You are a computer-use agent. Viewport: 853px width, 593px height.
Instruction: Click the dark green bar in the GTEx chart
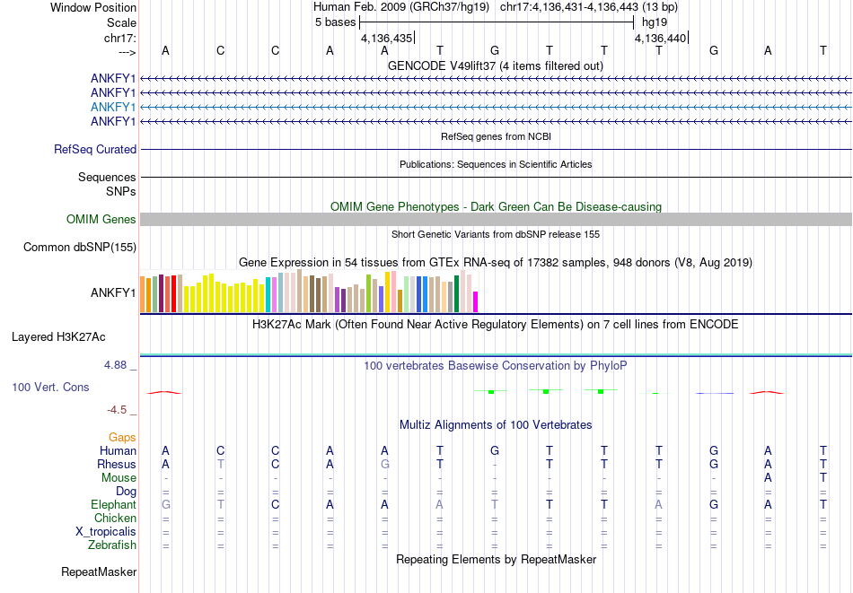click(456, 294)
